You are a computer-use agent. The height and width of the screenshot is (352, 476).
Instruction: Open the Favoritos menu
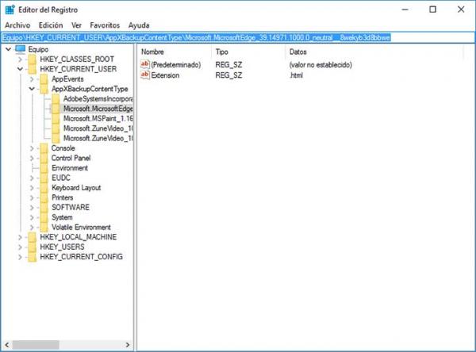pos(105,25)
